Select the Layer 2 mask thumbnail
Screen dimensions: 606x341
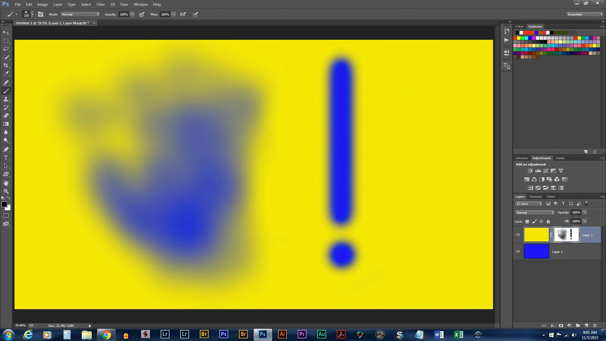[x=566, y=235]
